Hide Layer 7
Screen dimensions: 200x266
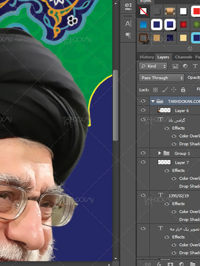point(143,162)
